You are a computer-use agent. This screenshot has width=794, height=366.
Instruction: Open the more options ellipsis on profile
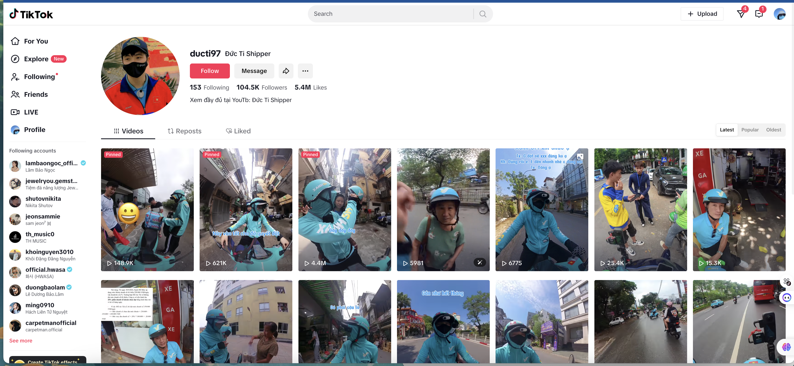305,71
